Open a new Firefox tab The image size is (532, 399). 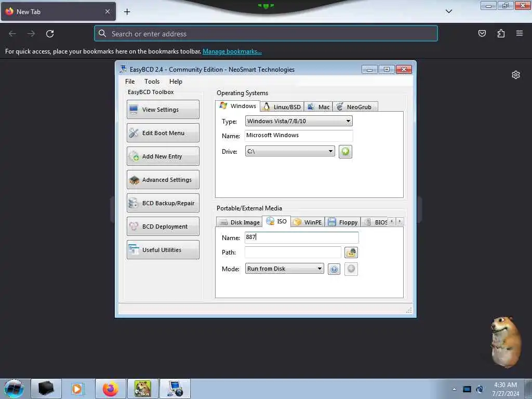point(127,12)
